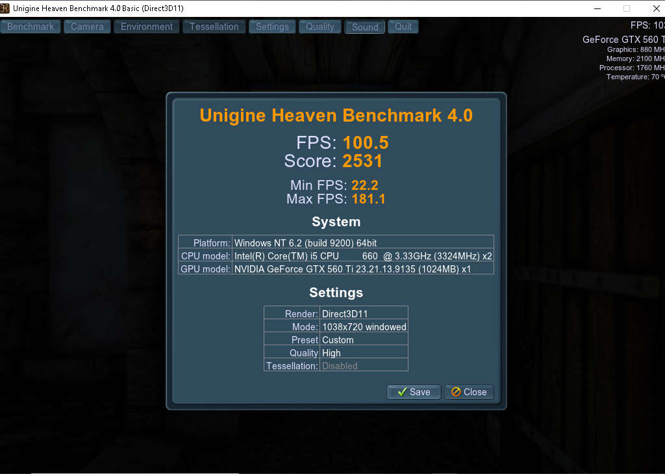Open the Quality options
The width and height of the screenshot is (665, 474).
pyautogui.click(x=320, y=27)
